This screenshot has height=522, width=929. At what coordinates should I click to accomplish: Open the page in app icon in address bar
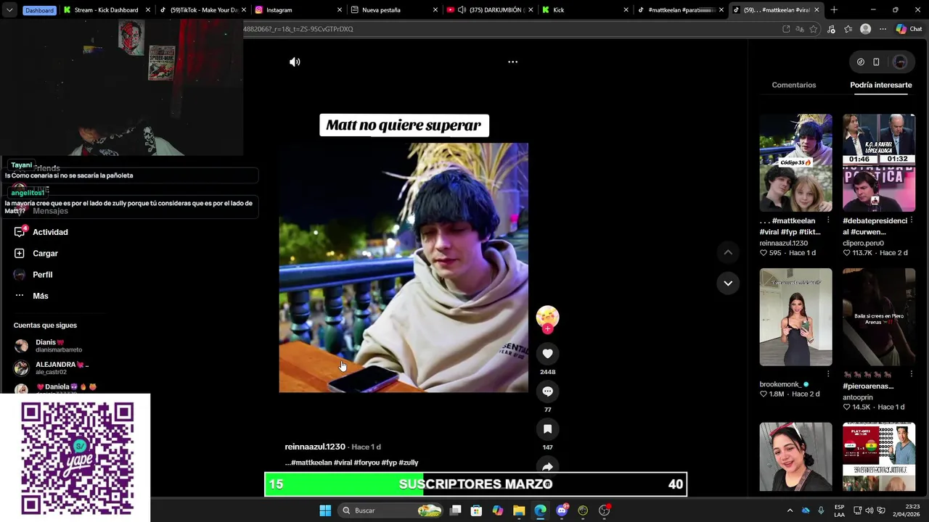click(x=786, y=29)
